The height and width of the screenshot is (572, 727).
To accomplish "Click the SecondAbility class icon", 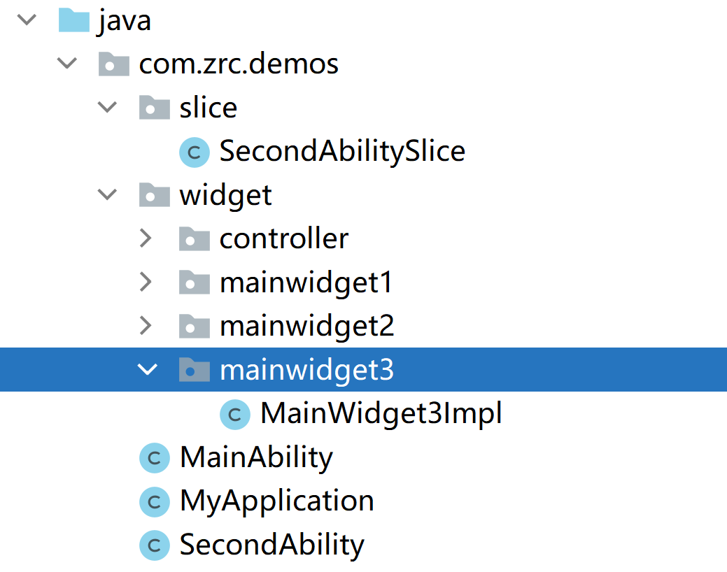I will [155, 545].
